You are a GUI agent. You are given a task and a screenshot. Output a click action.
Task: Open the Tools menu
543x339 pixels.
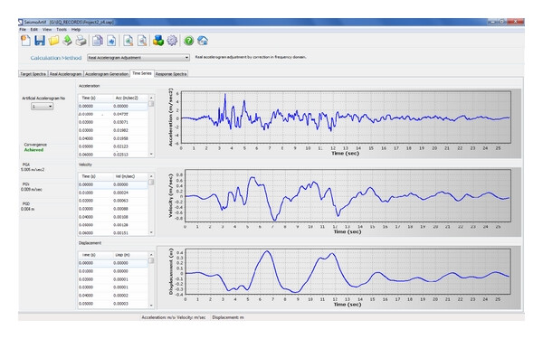pyautogui.click(x=62, y=30)
